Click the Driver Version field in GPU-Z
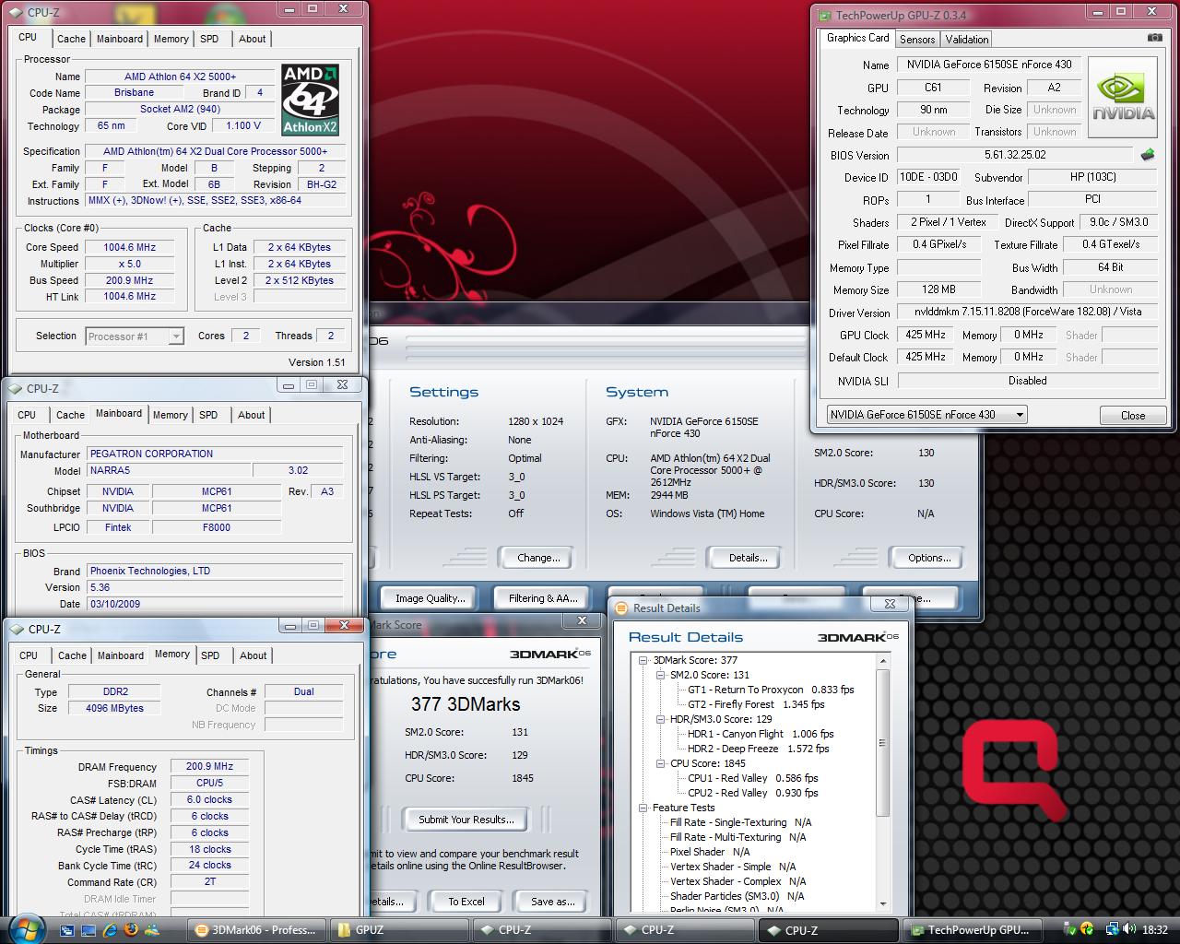1180x944 pixels. [x=1028, y=312]
